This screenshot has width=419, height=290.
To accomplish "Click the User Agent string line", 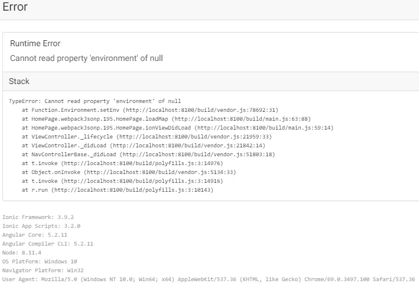I will tap(209, 279).
